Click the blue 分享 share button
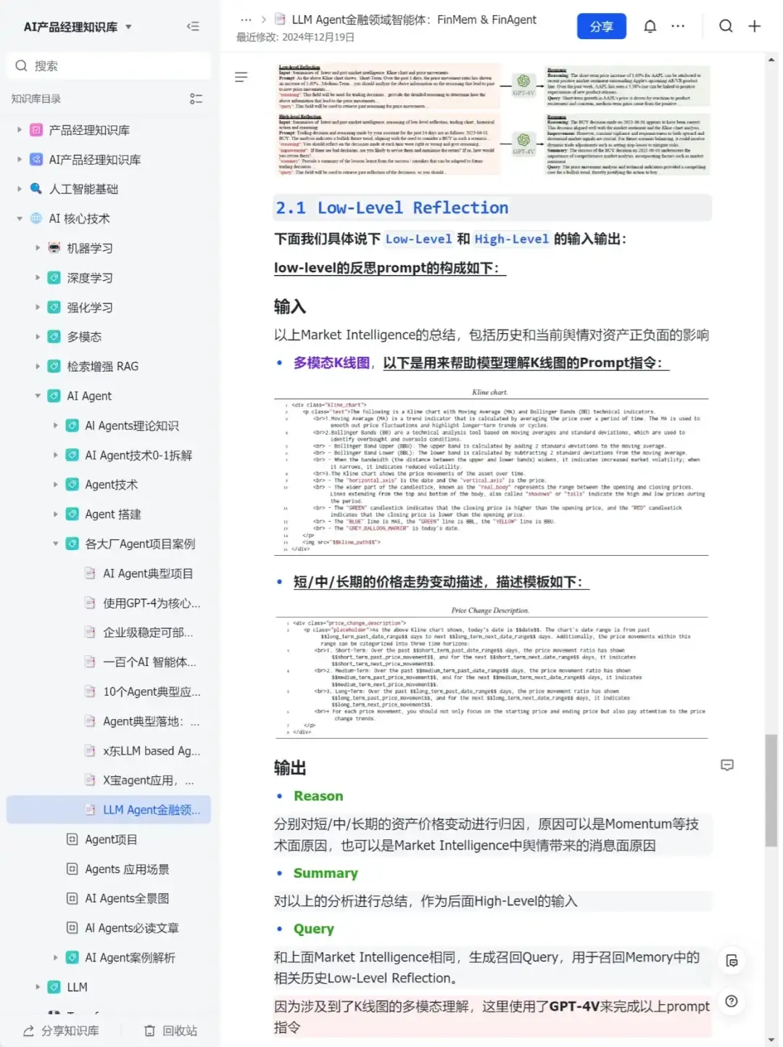Viewport: 783px width, 1047px height. point(602,26)
